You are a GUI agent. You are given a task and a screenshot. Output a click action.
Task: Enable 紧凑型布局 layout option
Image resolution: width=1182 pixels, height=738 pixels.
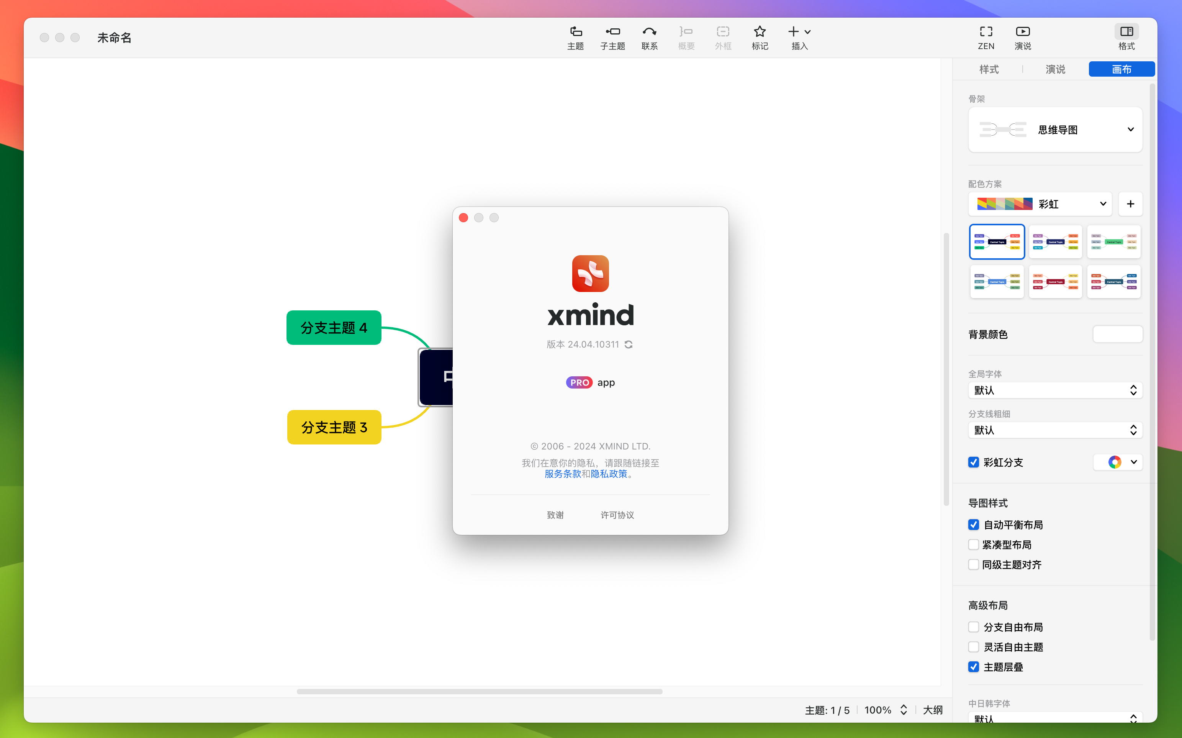[974, 544]
